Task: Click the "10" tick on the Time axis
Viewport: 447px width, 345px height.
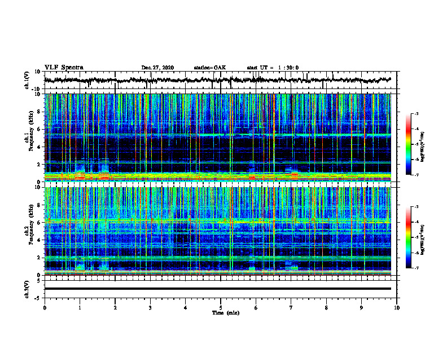Action: [397, 308]
